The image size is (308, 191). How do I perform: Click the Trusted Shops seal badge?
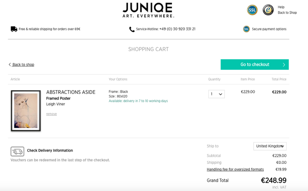(268, 10)
